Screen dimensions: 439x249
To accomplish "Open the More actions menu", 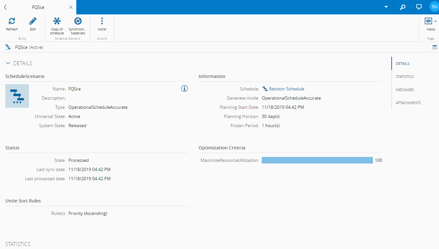I will pos(102,22).
